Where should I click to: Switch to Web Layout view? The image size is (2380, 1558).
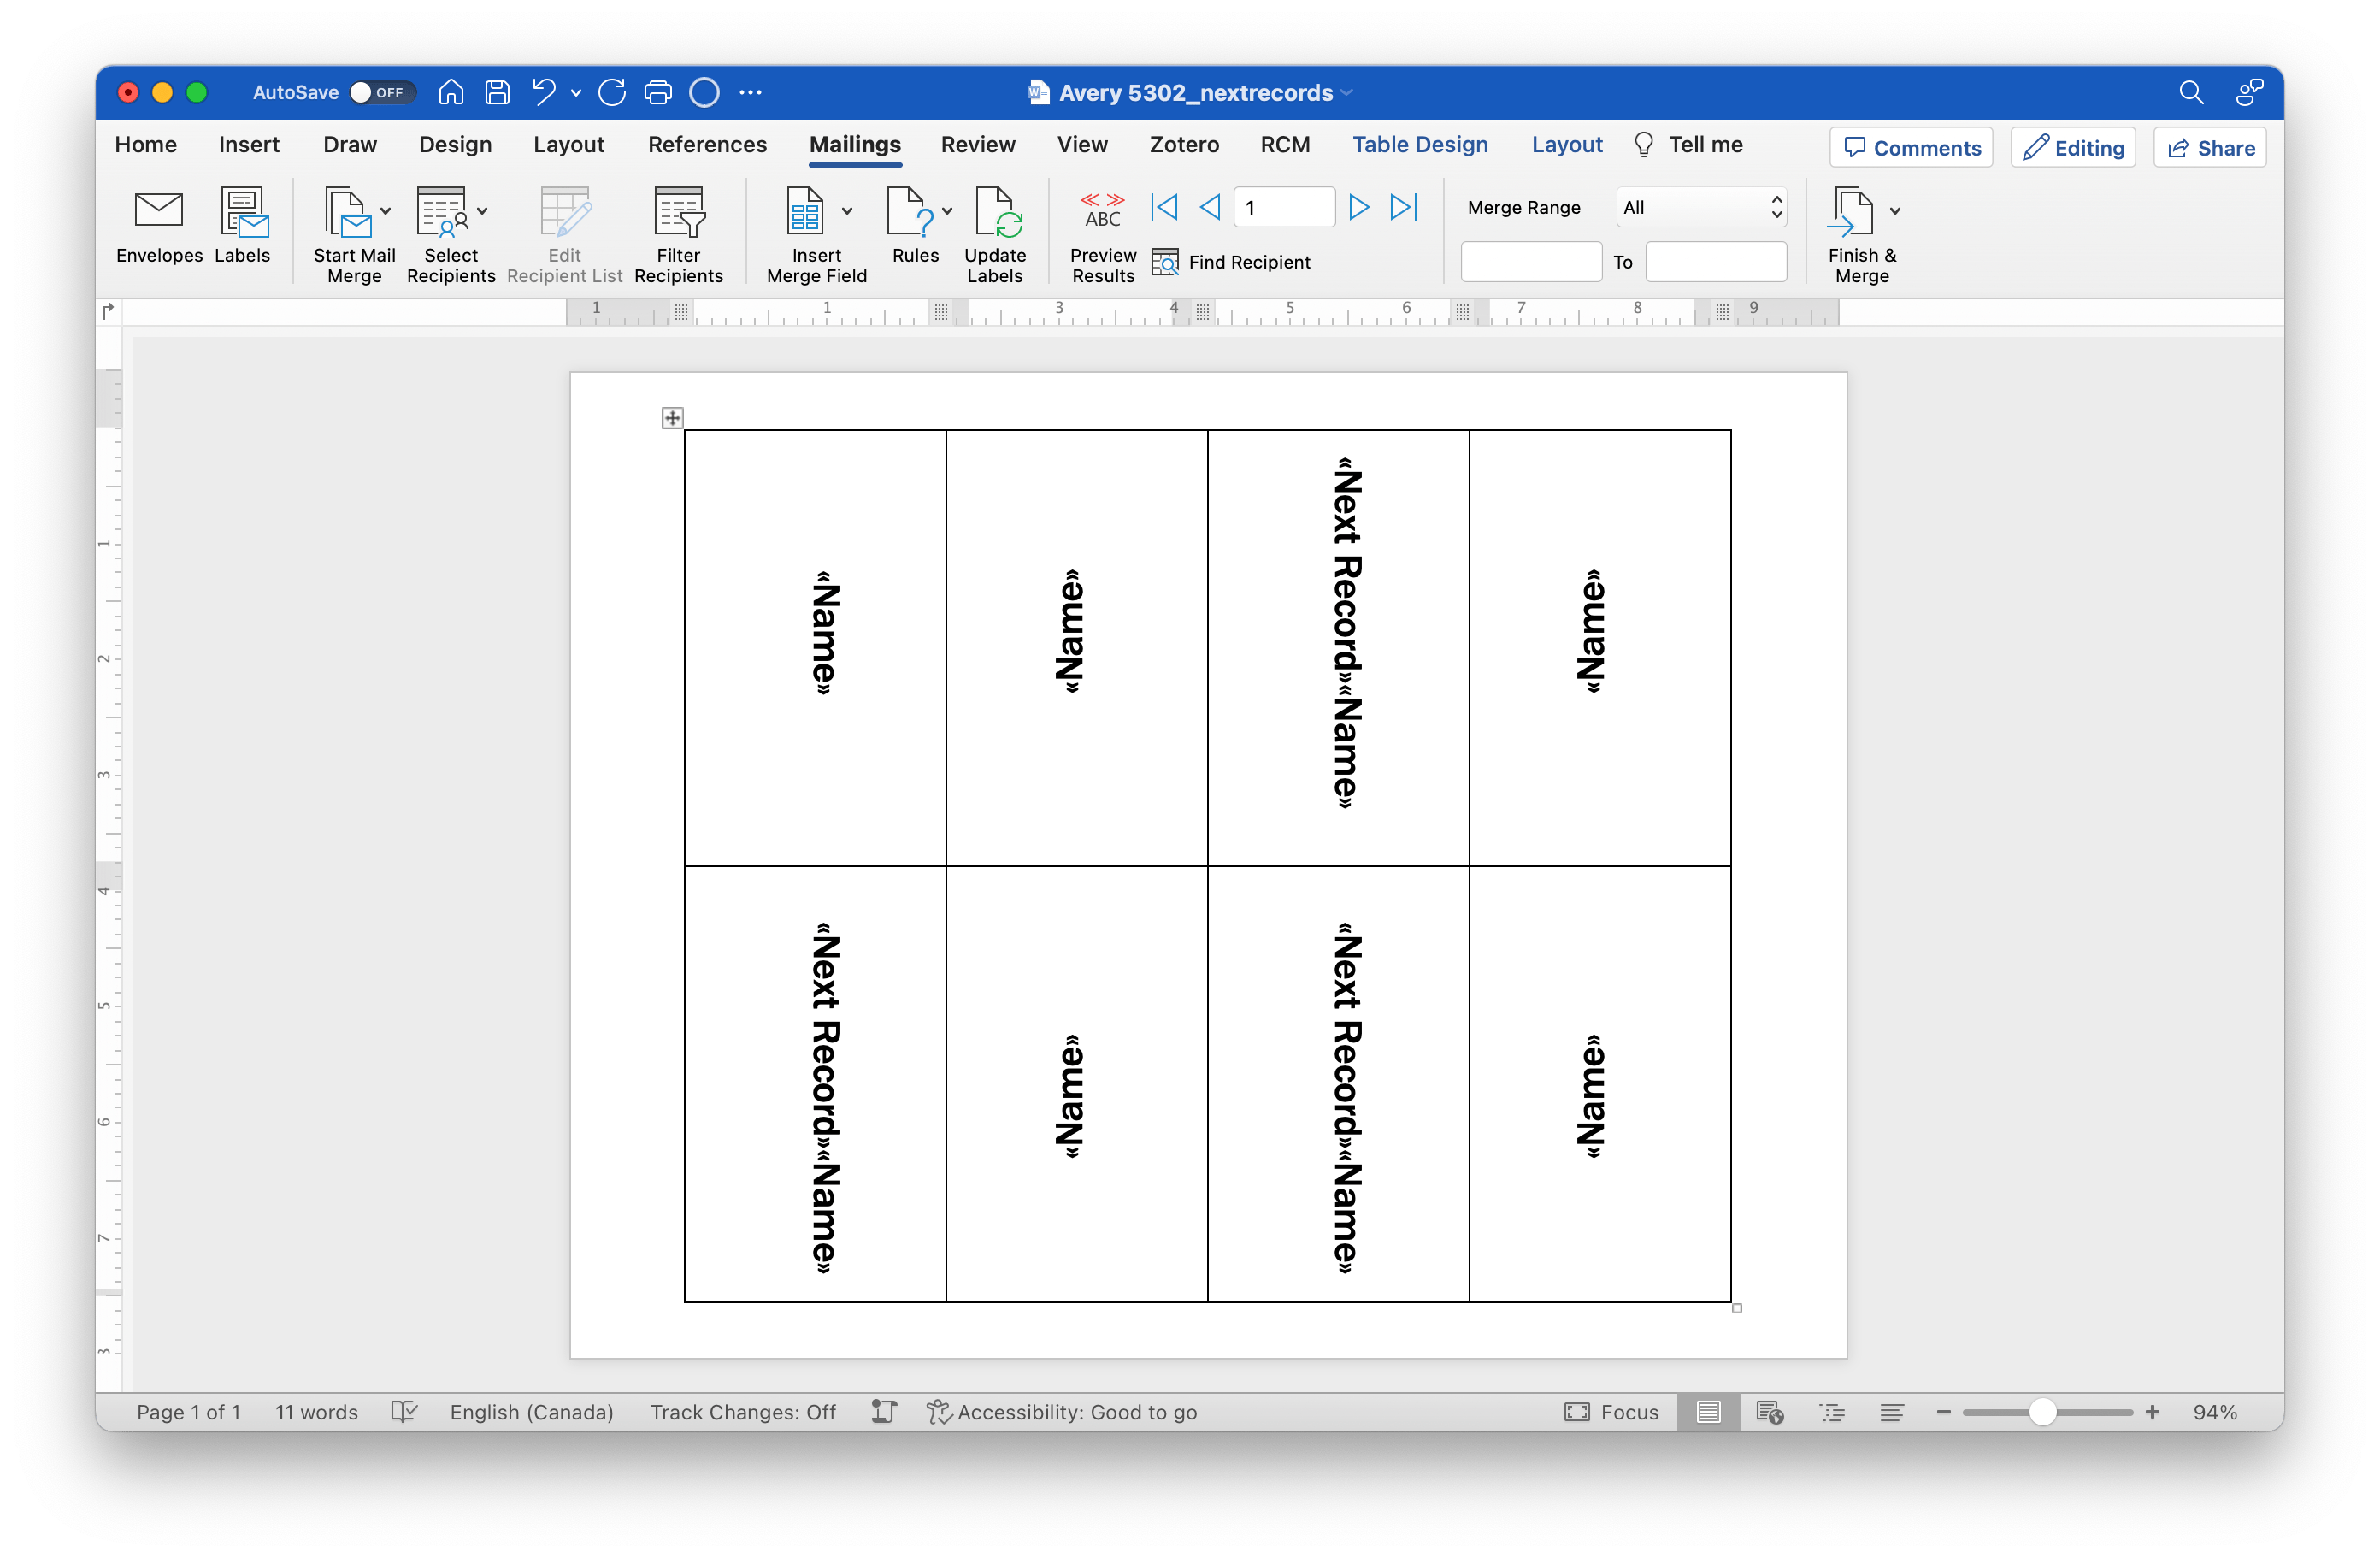click(1769, 1412)
